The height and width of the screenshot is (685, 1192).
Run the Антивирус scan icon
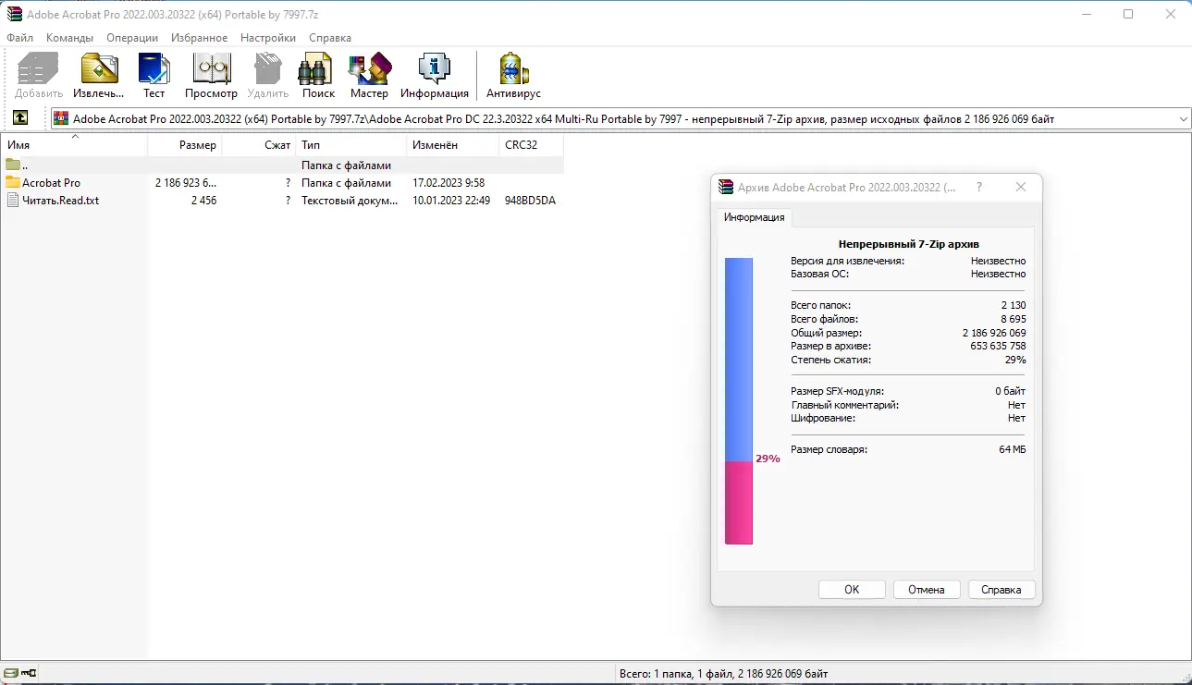(x=511, y=74)
